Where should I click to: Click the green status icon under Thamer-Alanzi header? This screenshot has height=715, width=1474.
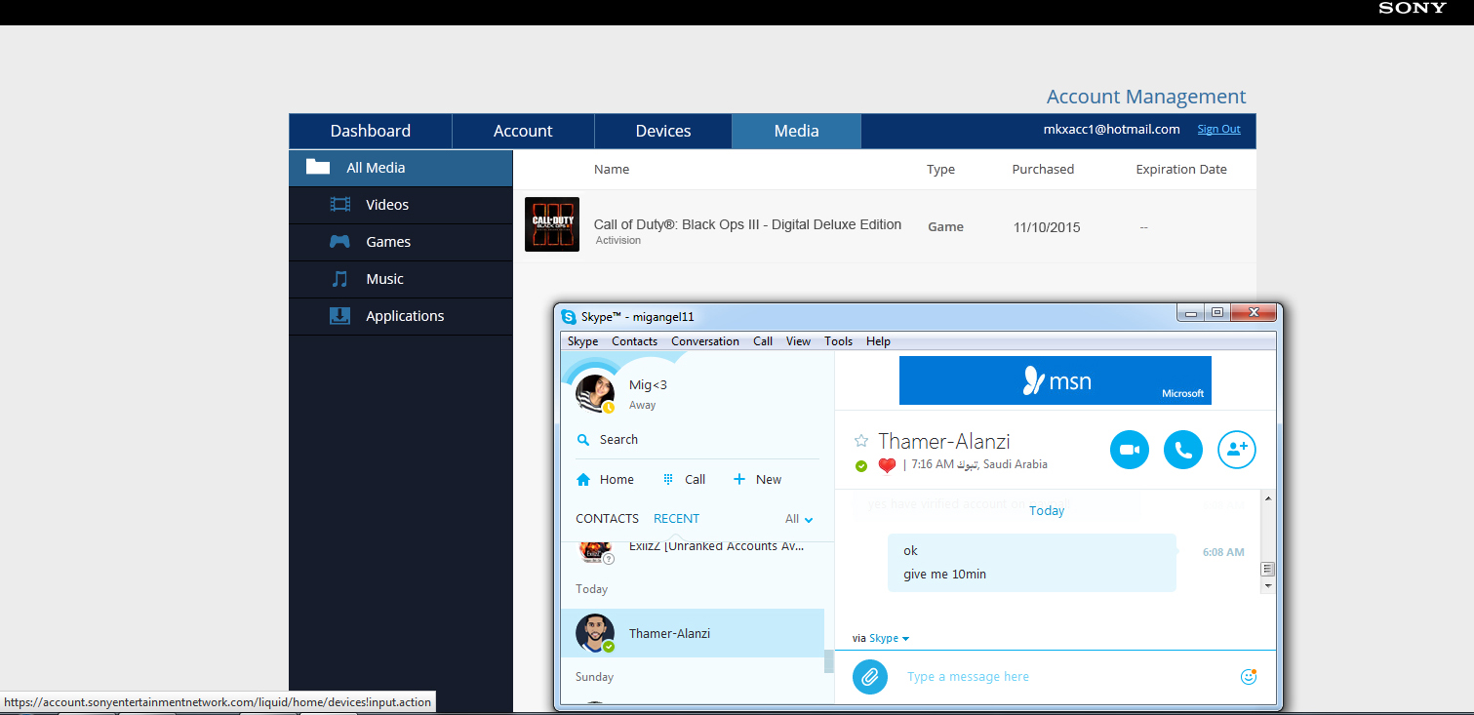[861, 465]
